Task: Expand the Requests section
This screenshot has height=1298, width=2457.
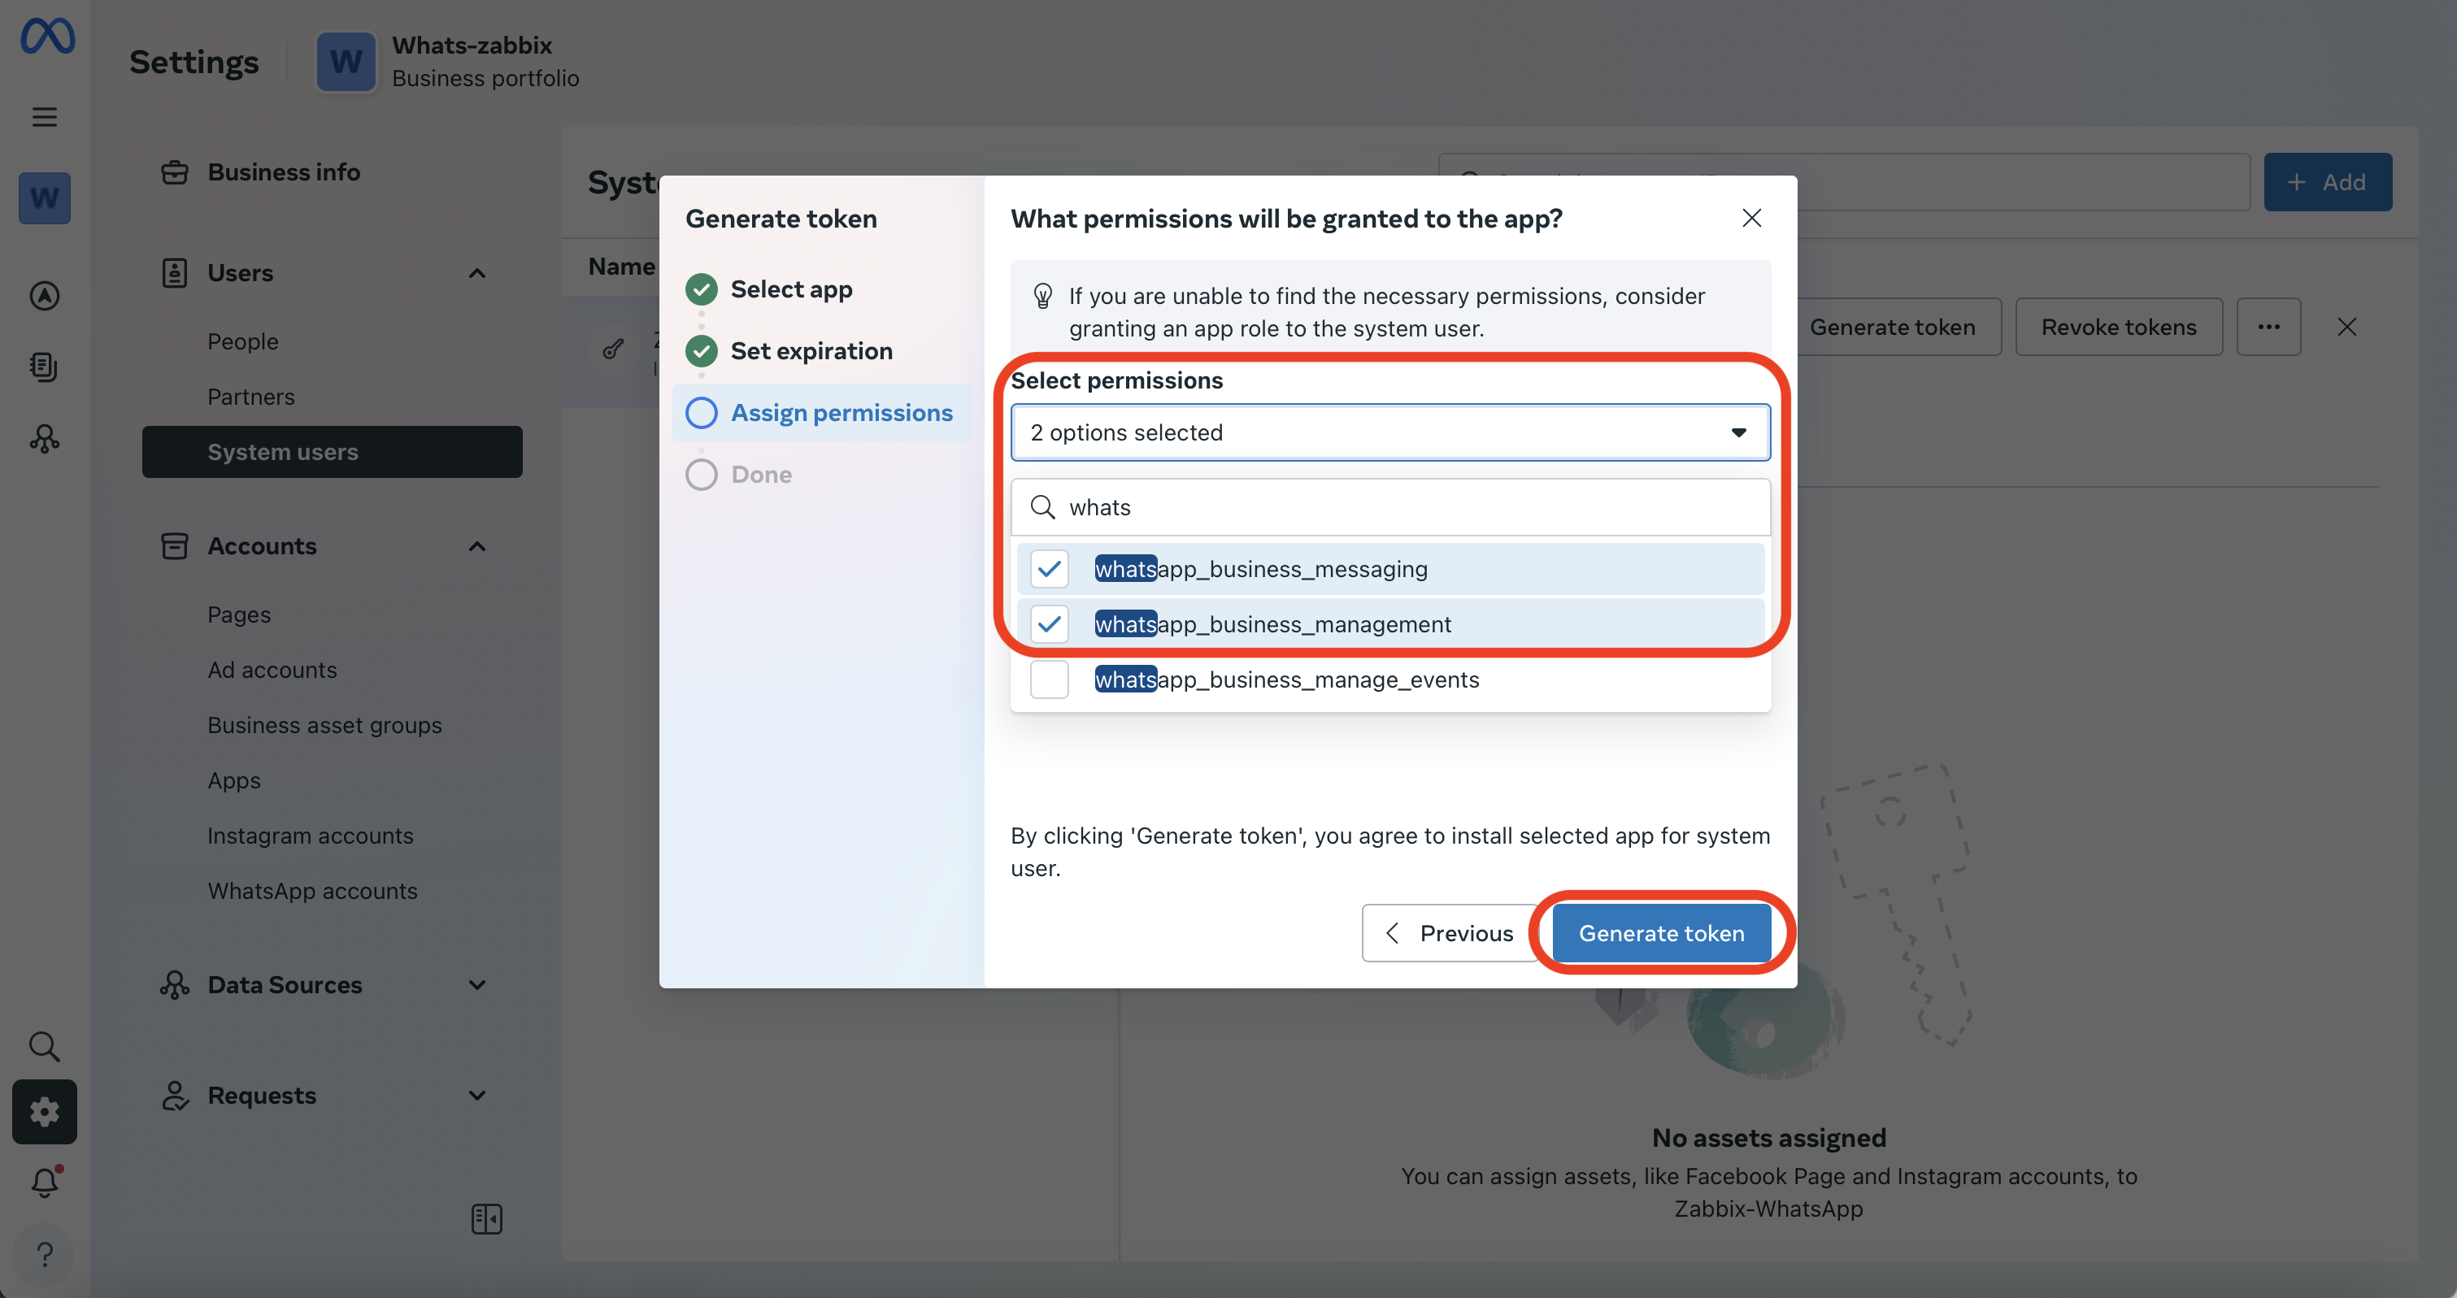Action: [478, 1096]
